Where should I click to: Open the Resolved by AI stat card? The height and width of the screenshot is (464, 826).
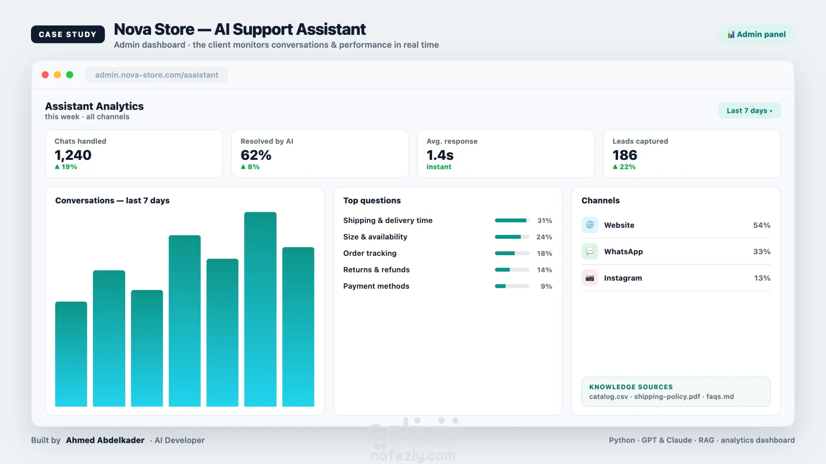point(320,154)
